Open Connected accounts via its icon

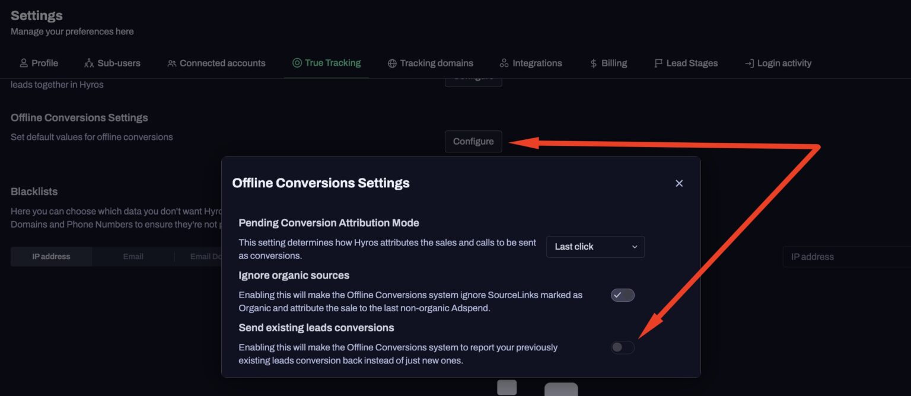coord(172,62)
